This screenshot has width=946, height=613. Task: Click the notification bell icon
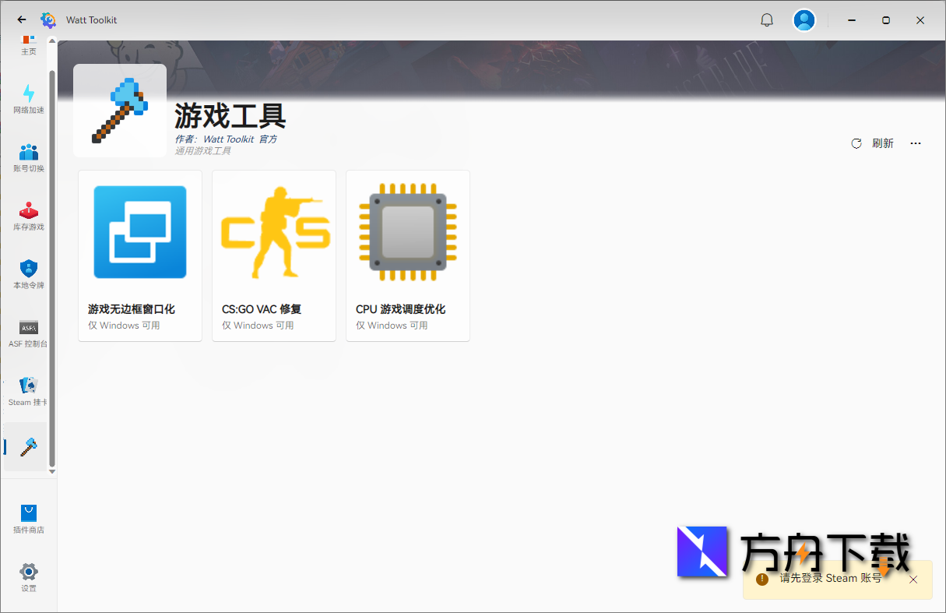coord(767,19)
